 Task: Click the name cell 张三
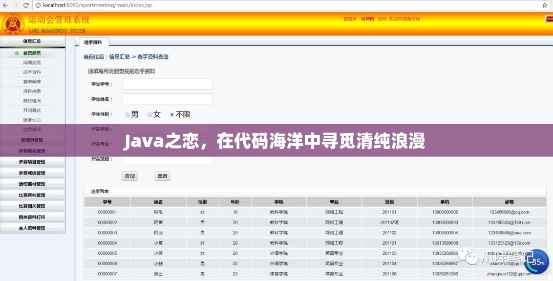[x=158, y=274]
